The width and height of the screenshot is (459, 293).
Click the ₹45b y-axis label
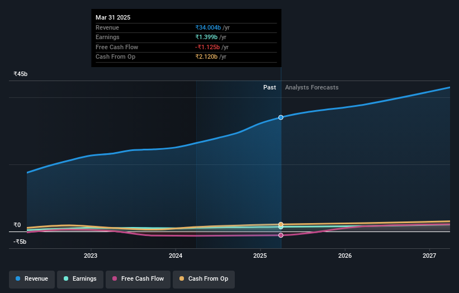(x=21, y=74)
